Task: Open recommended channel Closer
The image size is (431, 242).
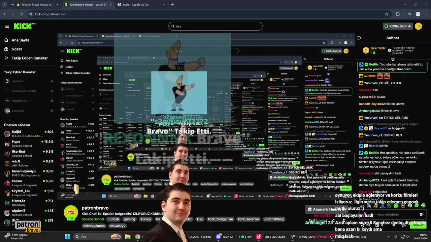Action: (29, 183)
